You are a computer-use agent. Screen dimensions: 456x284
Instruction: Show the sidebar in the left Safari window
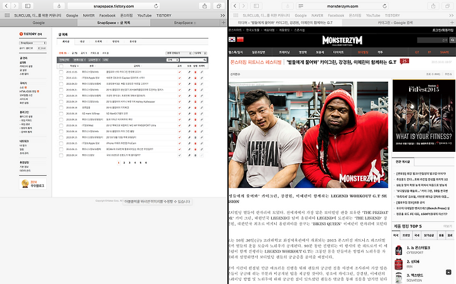tap(28, 6)
